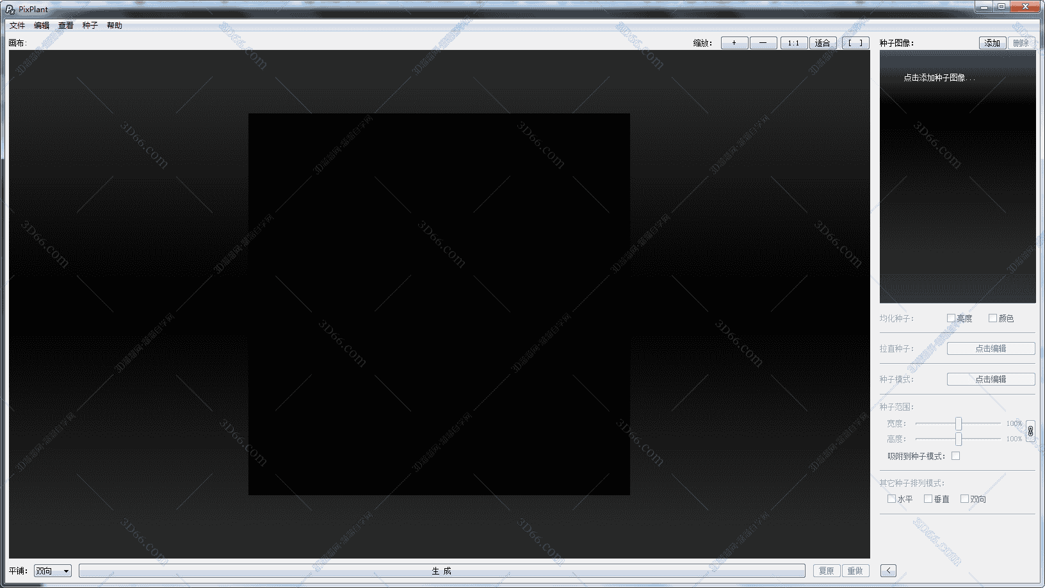Open the 种子 menu
The height and width of the screenshot is (588, 1045).
(x=90, y=26)
